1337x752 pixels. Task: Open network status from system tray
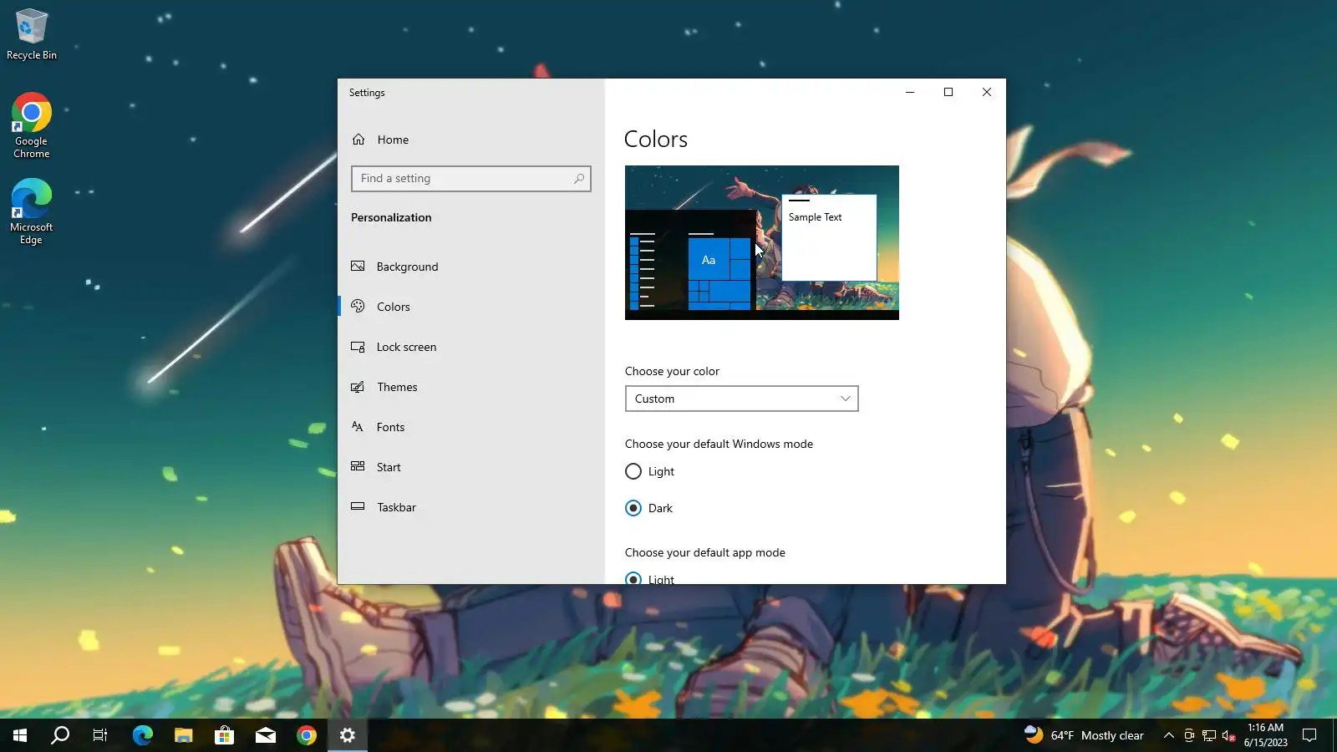tap(1209, 735)
